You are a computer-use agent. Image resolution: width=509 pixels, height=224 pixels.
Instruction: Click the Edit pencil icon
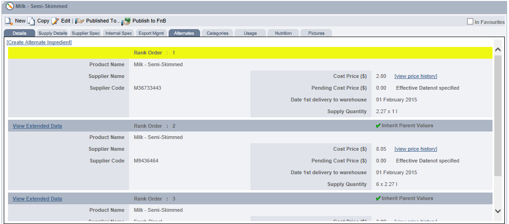pos(55,21)
